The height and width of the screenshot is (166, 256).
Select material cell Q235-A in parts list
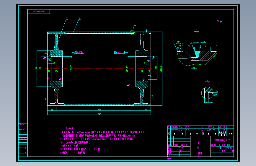(211, 127)
